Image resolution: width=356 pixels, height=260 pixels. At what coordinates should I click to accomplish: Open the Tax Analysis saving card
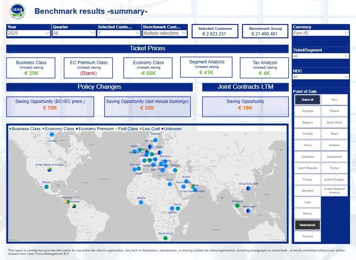coord(265,68)
